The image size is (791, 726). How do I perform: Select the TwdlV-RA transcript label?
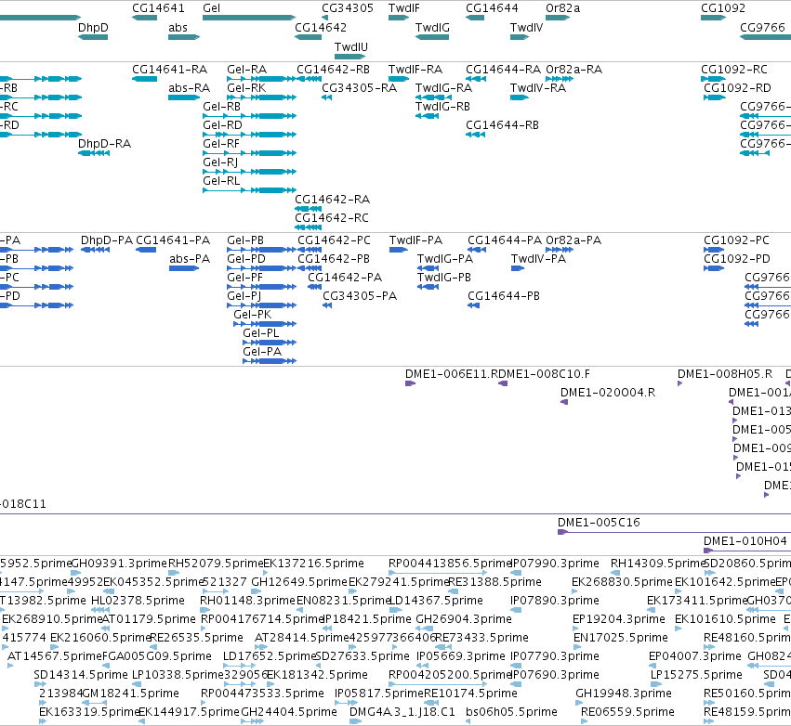click(538, 87)
